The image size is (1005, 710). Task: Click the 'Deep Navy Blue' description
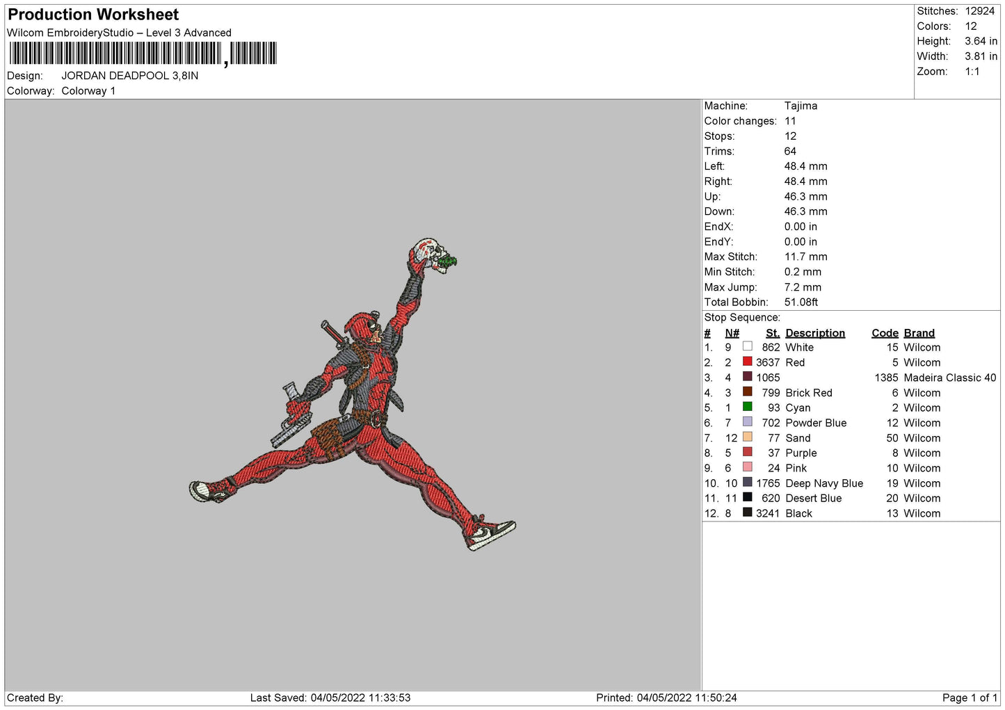[x=824, y=483]
